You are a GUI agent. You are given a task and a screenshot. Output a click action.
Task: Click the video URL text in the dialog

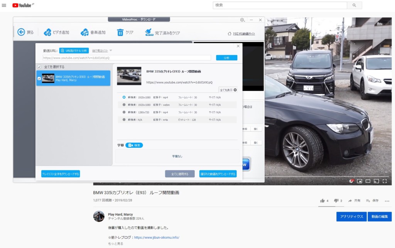point(179,82)
